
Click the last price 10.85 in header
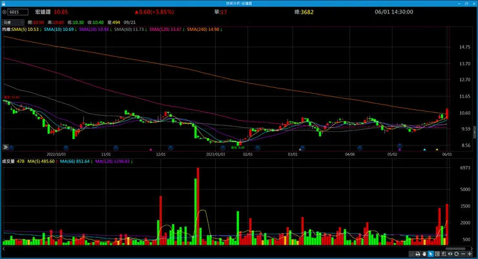pos(61,12)
